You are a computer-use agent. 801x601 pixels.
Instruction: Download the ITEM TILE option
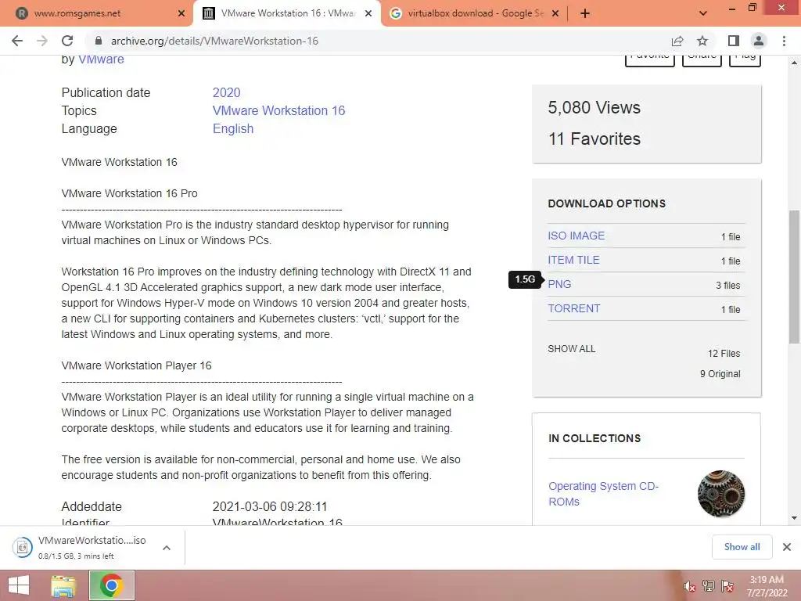(x=573, y=260)
